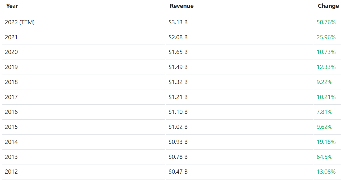Screen dimensions: 341x180
Task: Click the $1.10 B revenue cell
Action: (178, 112)
